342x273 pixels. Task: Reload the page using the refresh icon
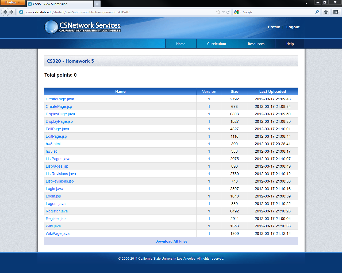coord(228,12)
